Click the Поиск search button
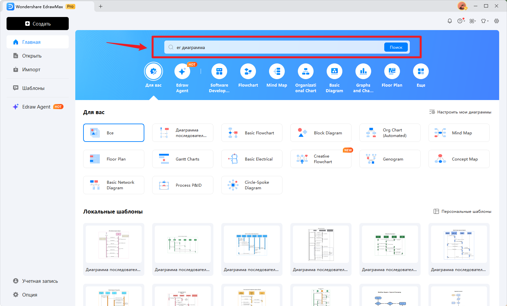The image size is (507, 306). pos(396,47)
